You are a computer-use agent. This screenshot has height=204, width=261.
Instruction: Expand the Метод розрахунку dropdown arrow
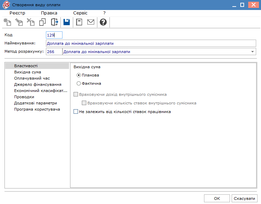coord(252,52)
